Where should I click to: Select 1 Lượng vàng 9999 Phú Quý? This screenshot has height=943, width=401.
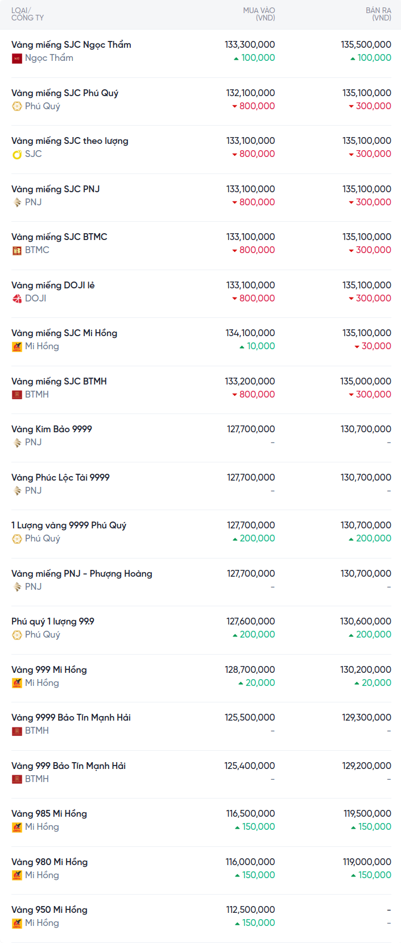(x=69, y=526)
